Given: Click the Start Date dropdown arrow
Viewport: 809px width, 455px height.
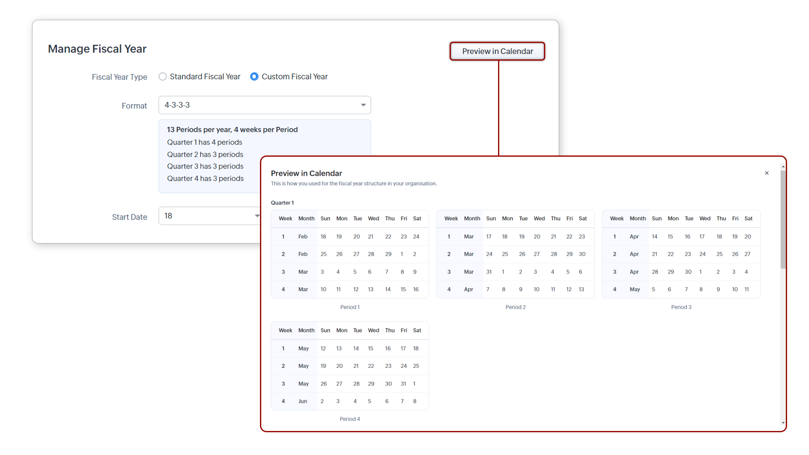Looking at the screenshot, I should 257,216.
